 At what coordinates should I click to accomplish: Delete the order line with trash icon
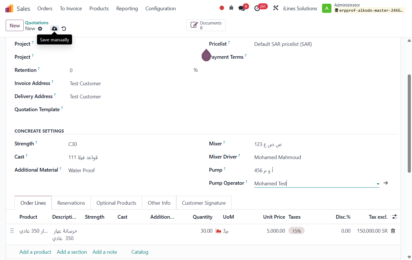393,231
